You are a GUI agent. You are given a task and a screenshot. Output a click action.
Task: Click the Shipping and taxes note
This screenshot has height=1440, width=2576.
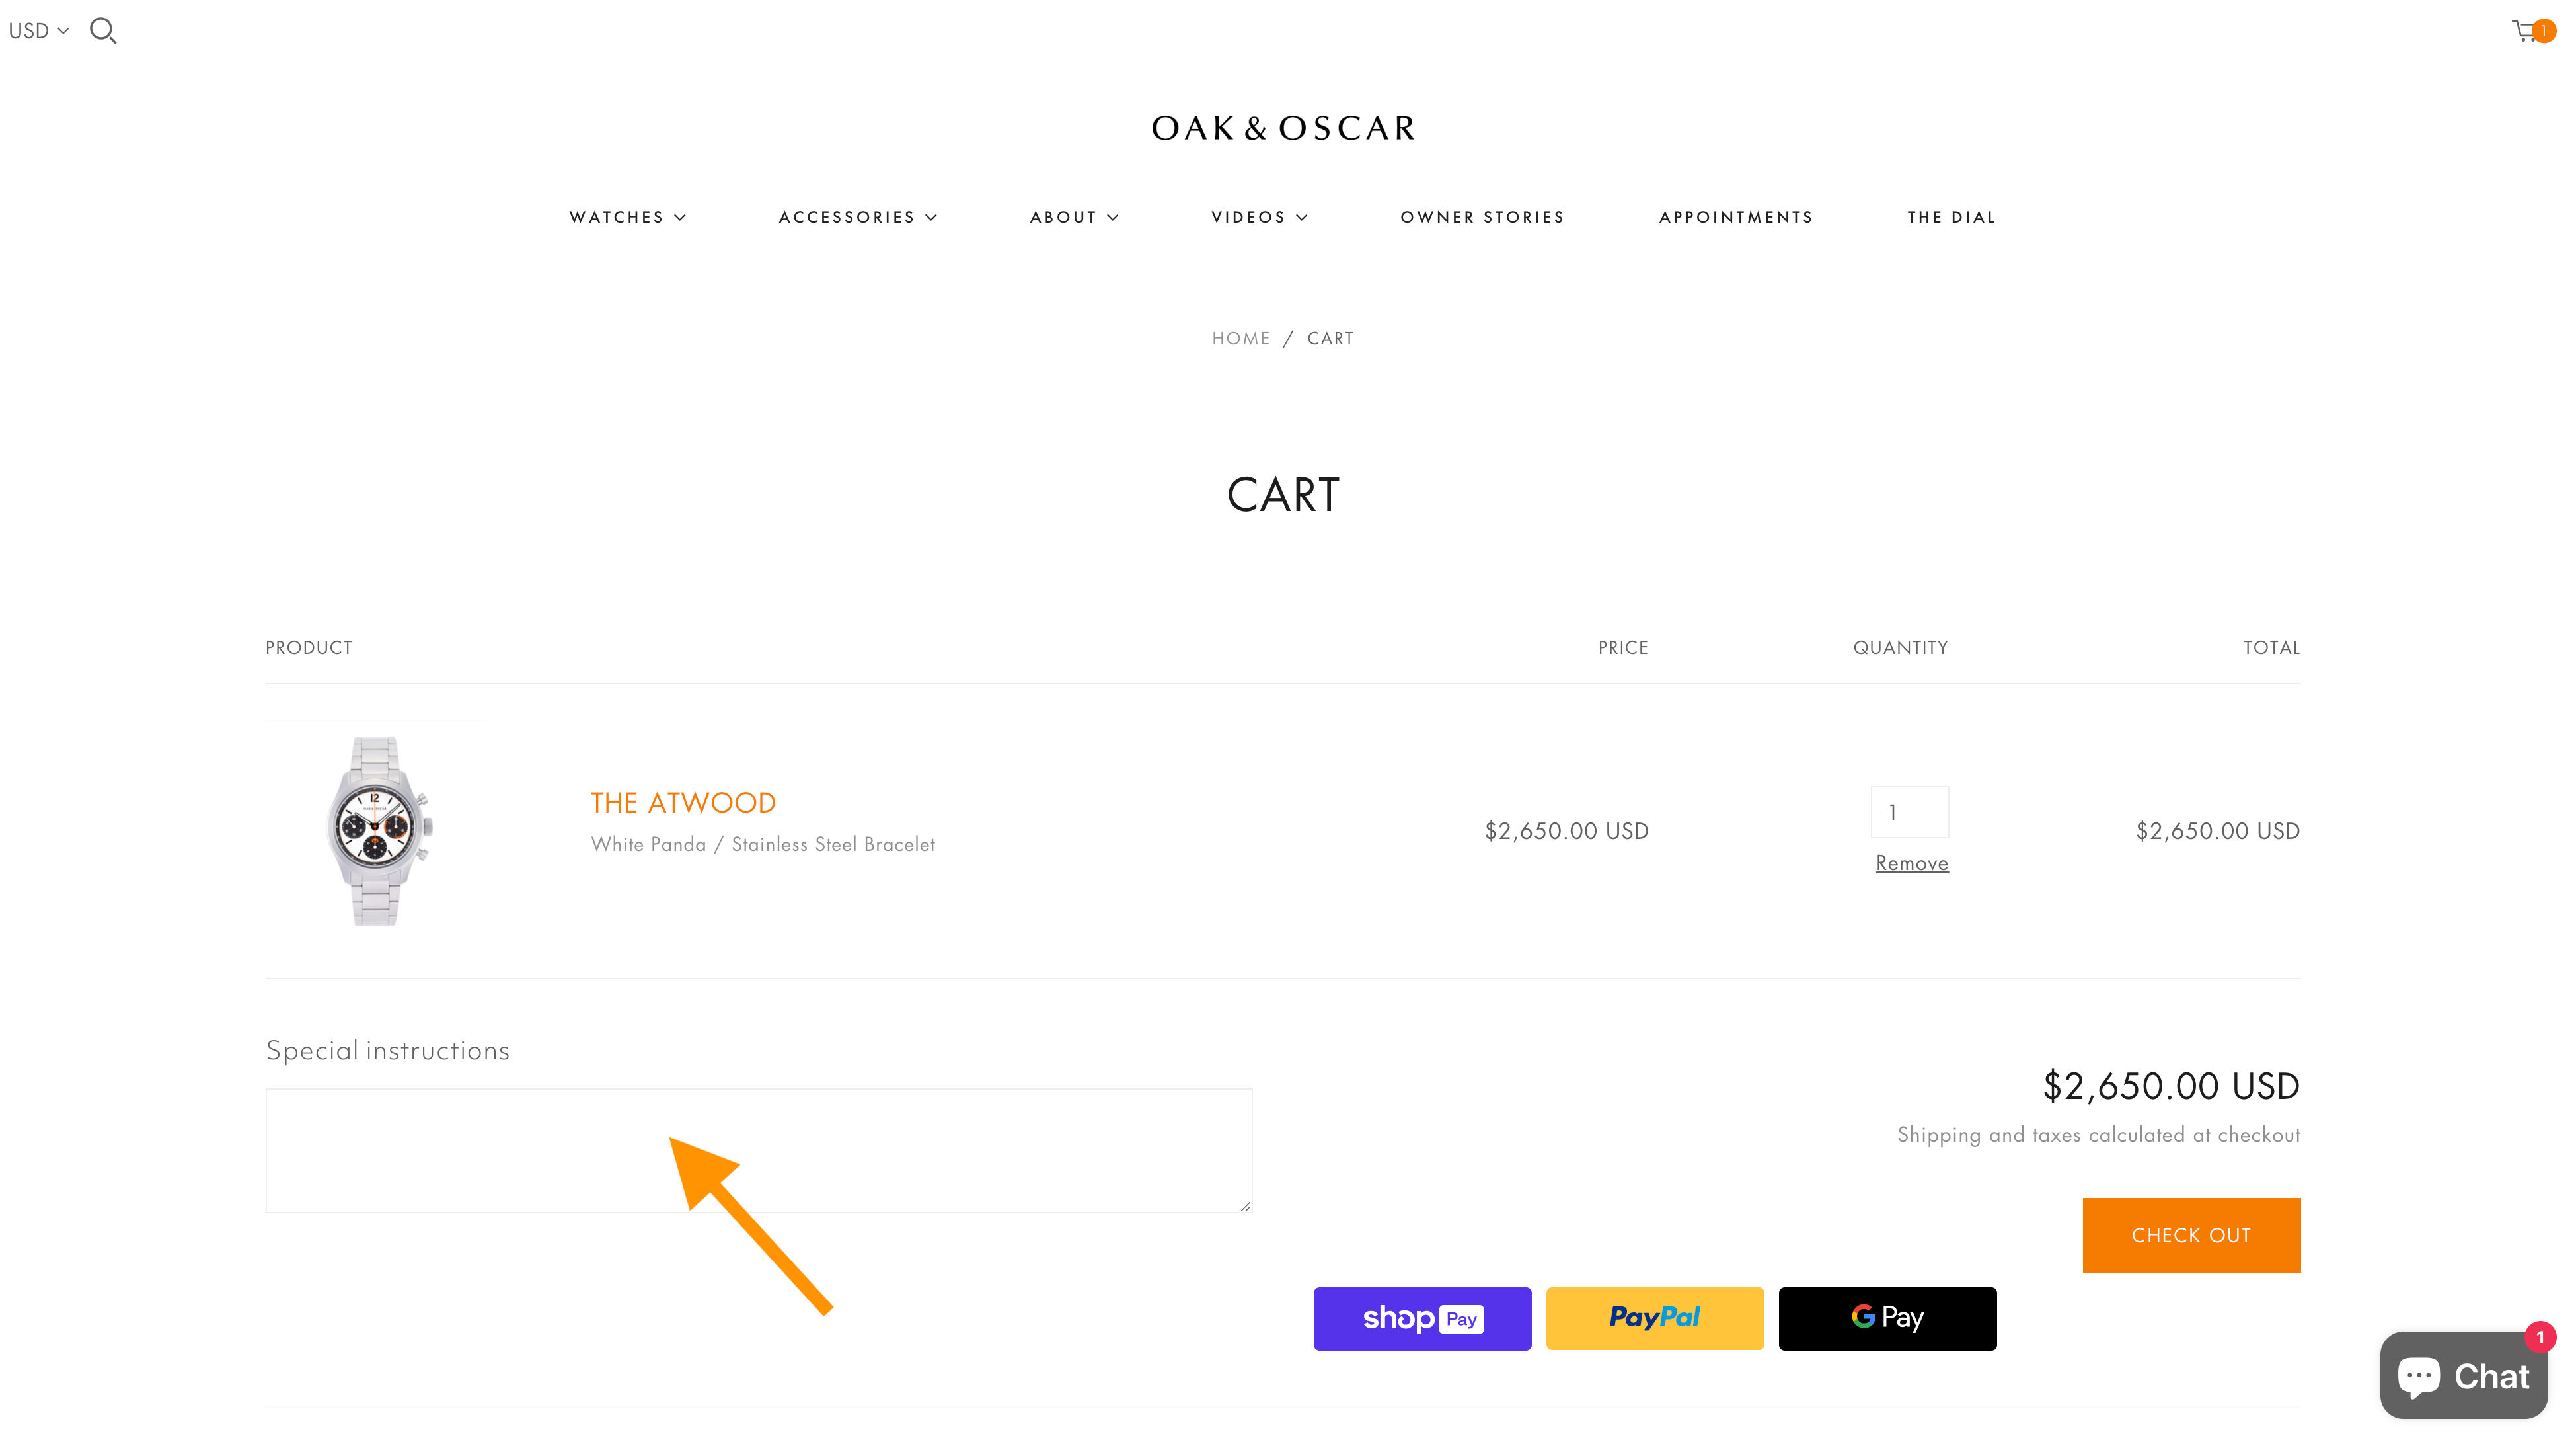[x=2099, y=1135]
